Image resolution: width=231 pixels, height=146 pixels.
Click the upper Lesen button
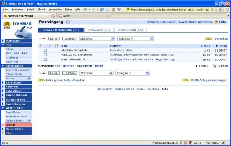point(54,39)
